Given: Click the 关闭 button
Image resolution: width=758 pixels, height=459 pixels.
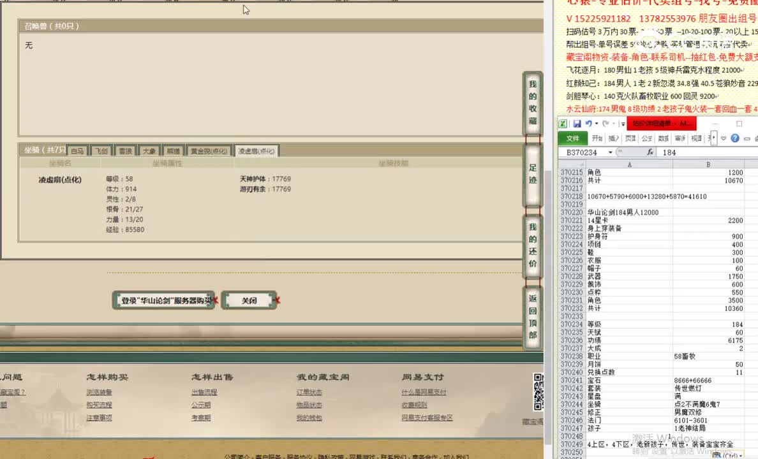Looking at the screenshot, I should 249,300.
